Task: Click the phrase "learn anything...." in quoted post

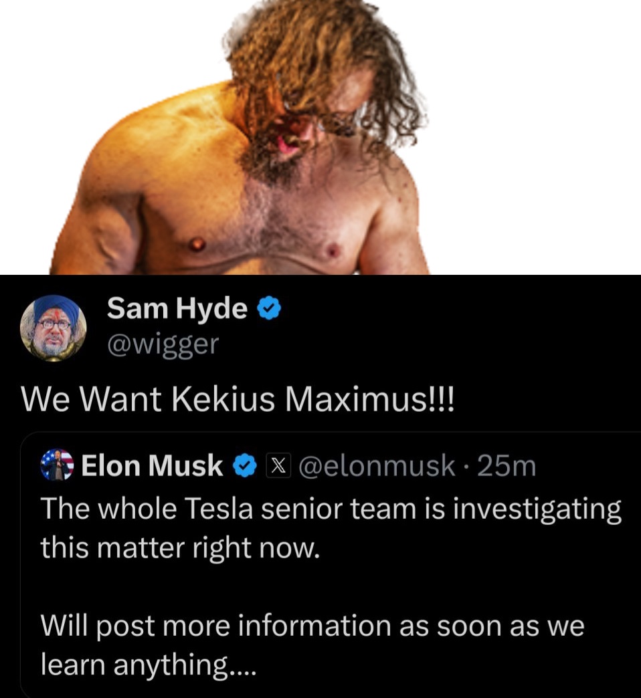Action: [x=149, y=665]
